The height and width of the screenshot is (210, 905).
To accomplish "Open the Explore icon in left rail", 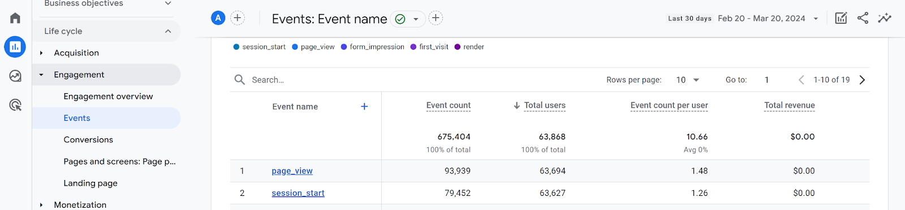I will pyautogui.click(x=15, y=76).
